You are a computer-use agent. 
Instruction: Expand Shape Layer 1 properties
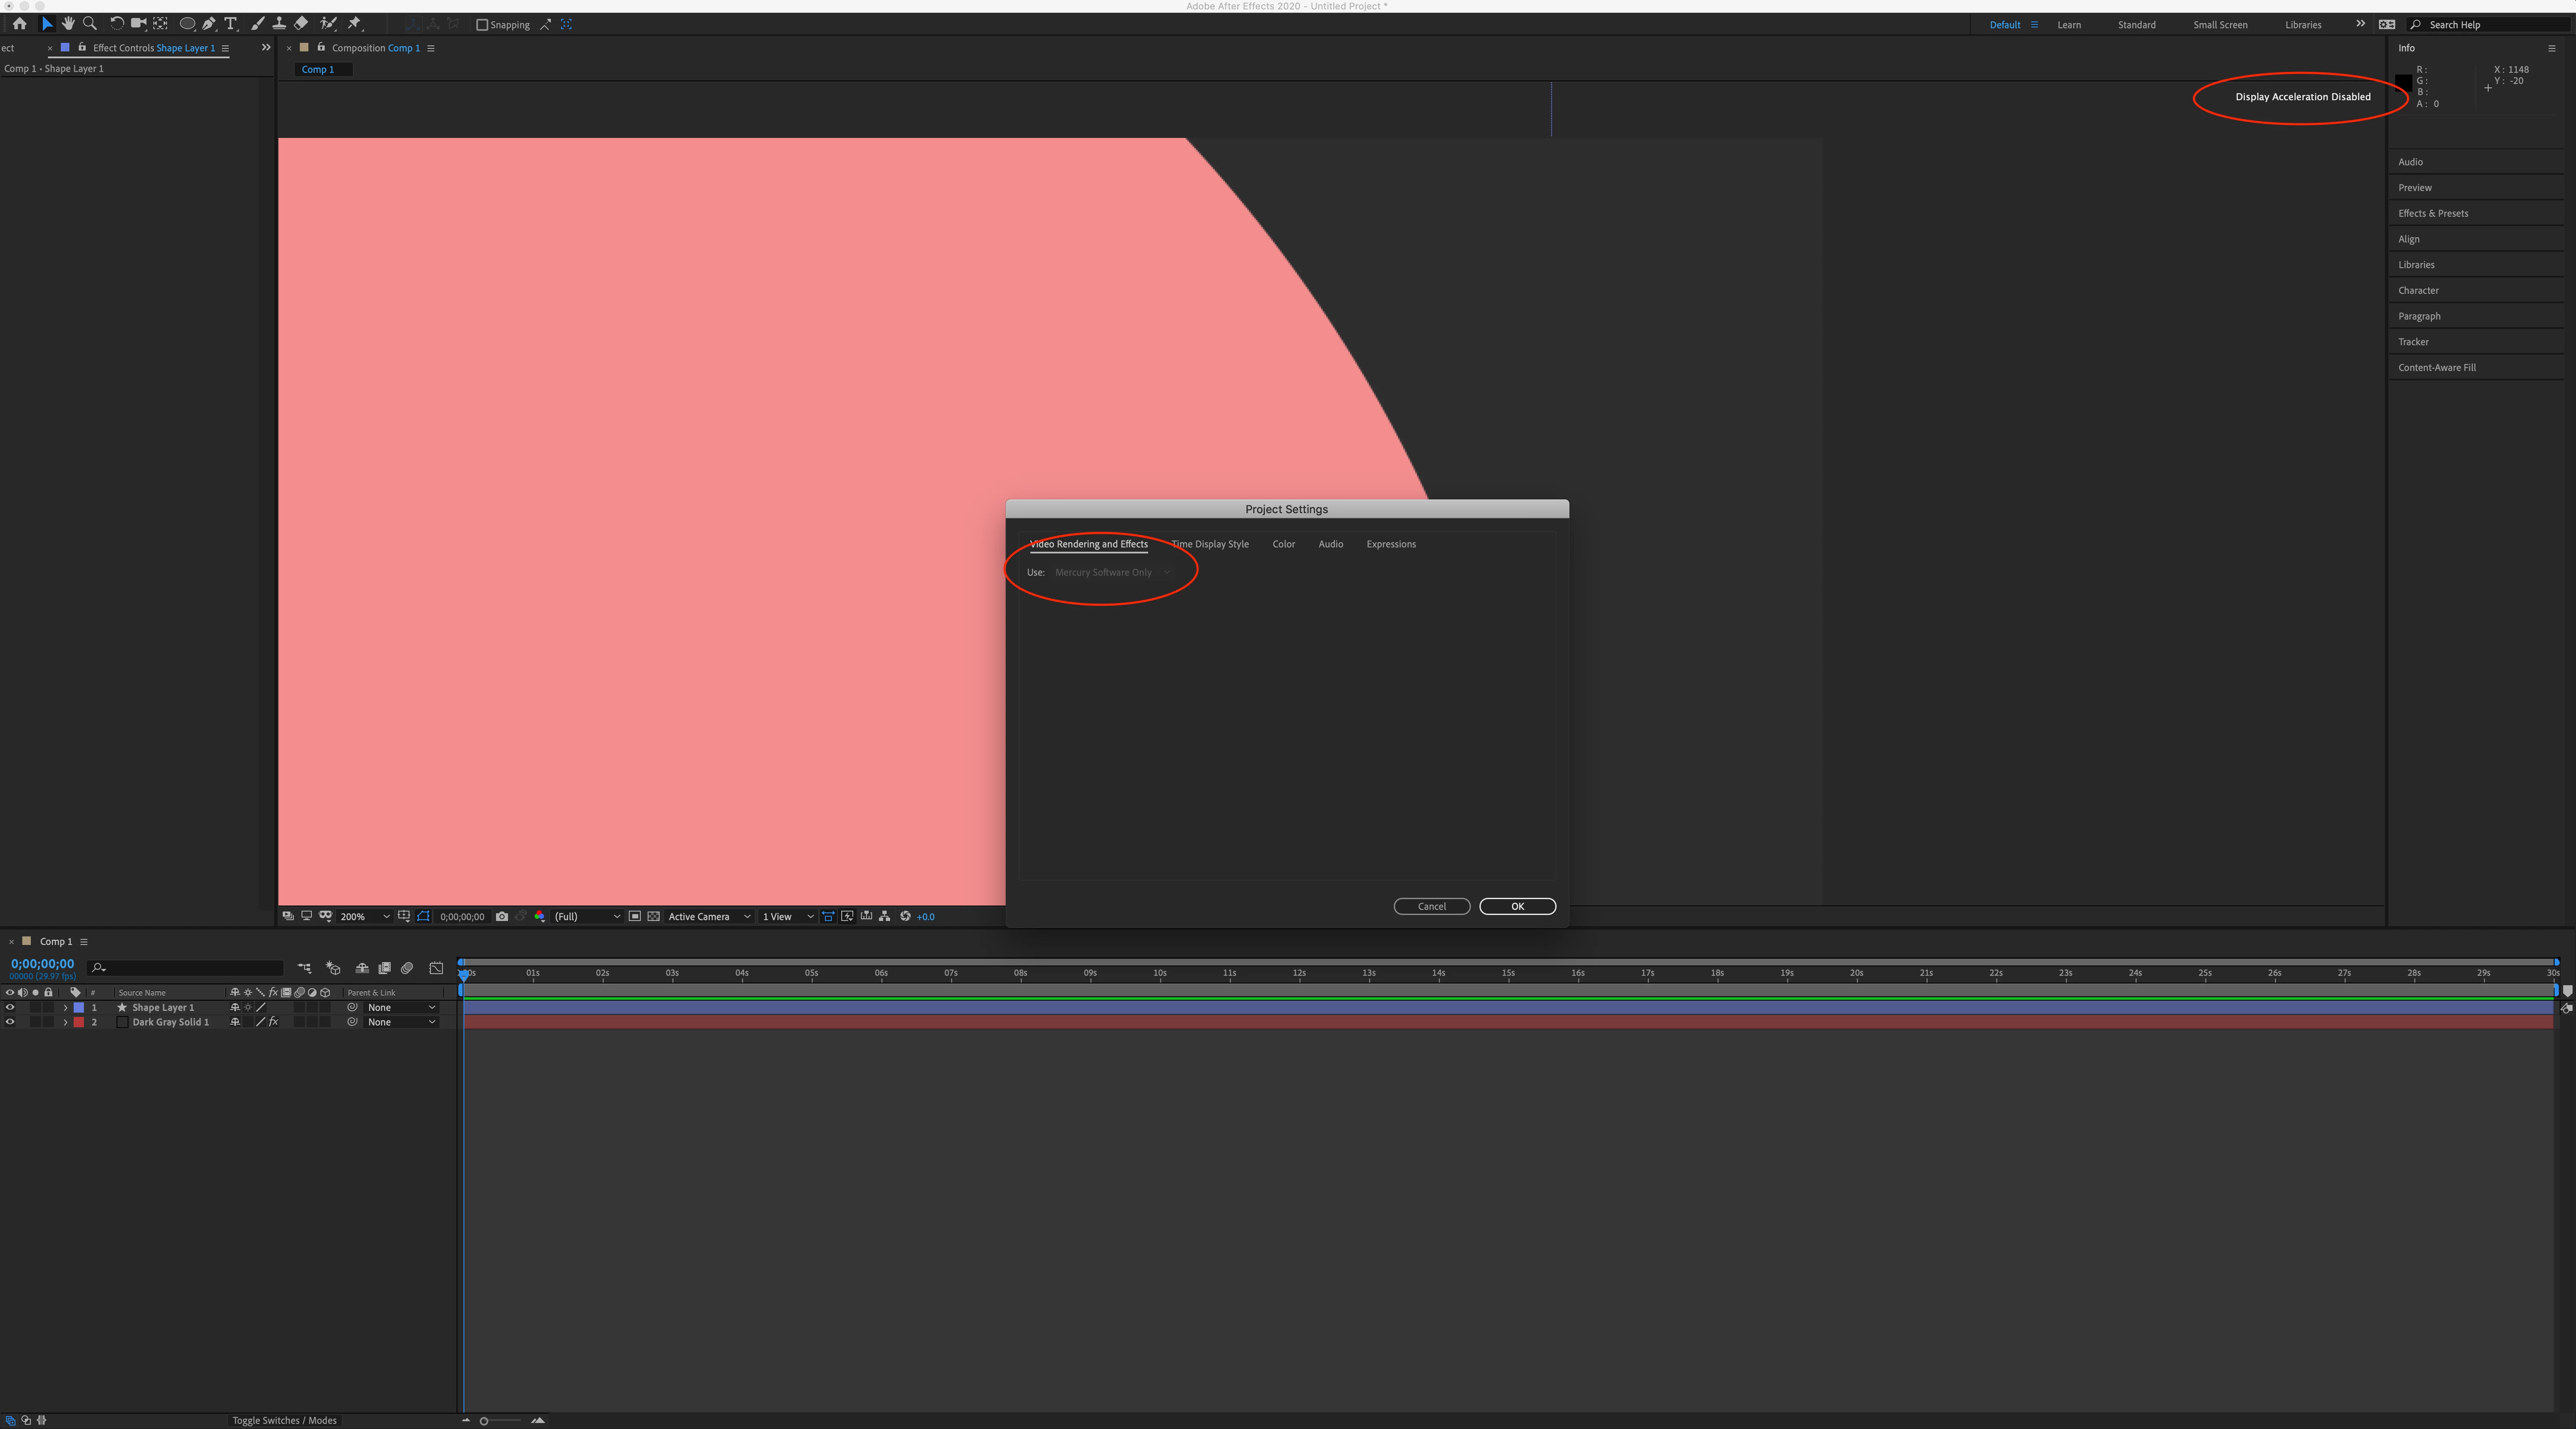(x=65, y=1007)
